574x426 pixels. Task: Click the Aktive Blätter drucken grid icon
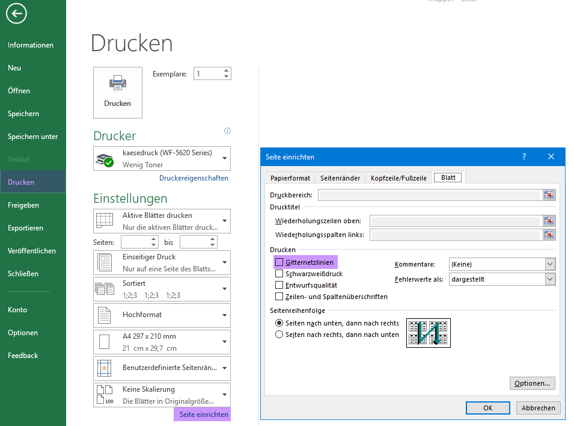click(105, 221)
